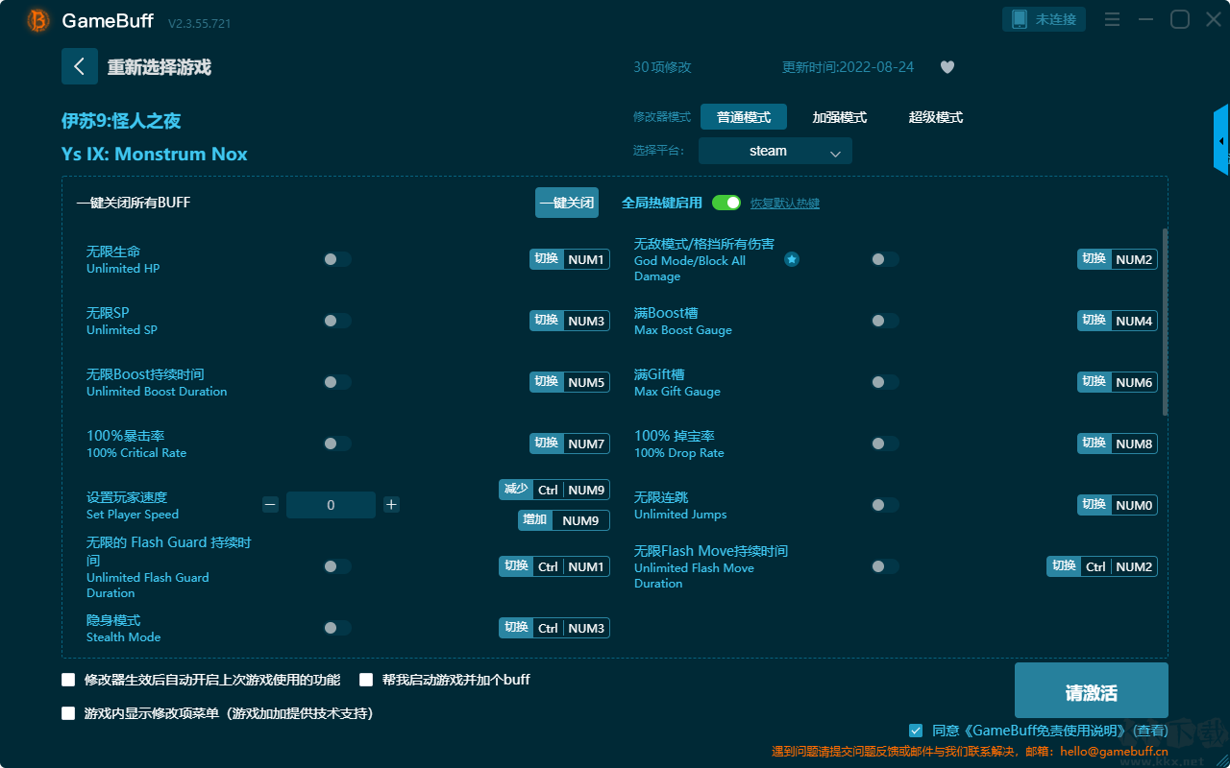Change the NUM8 hotkey for 100% Drop Rate
The height and width of the screenshot is (768, 1230).
[1118, 444]
